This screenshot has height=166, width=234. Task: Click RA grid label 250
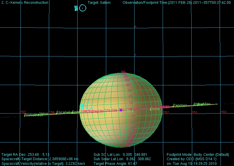tap(223, 112)
